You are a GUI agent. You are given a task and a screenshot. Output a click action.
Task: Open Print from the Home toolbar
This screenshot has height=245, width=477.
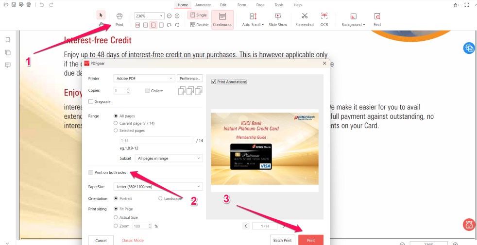(119, 20)
